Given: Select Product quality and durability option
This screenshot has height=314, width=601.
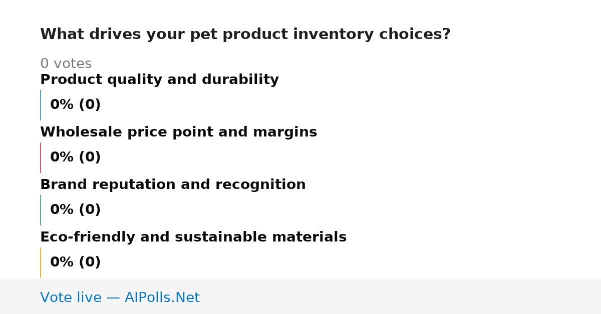Looking at the screenshot, I should (159, 80).
